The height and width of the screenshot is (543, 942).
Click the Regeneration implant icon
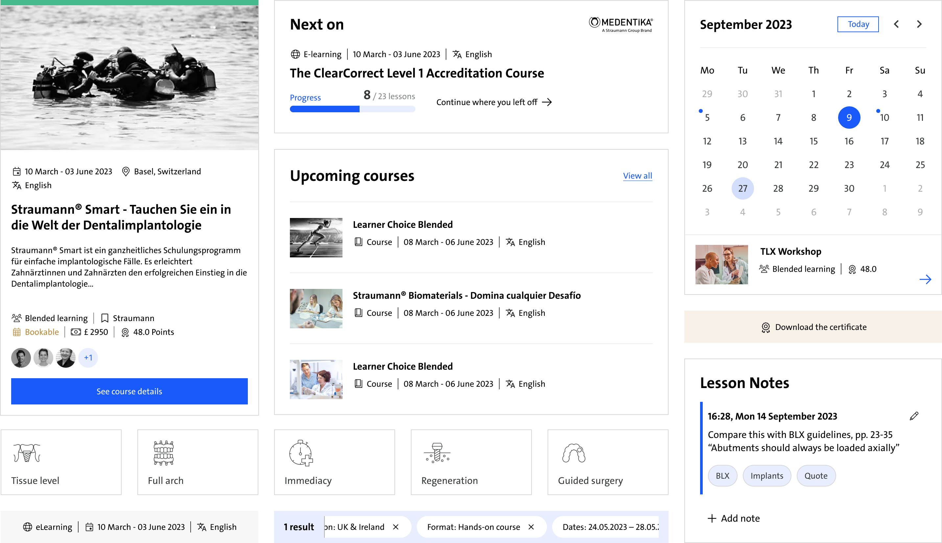point(437,453)
